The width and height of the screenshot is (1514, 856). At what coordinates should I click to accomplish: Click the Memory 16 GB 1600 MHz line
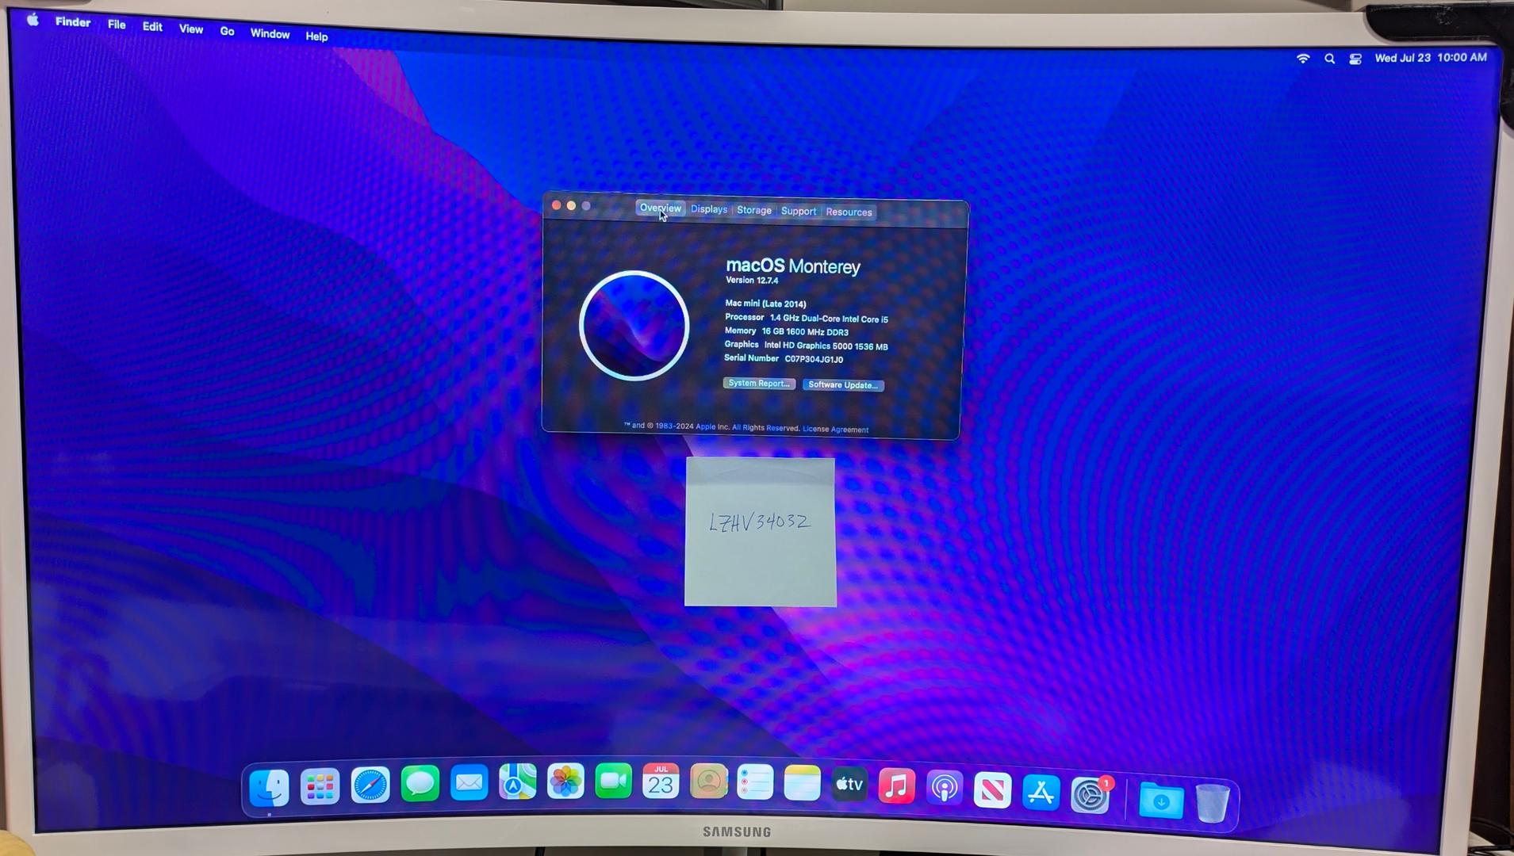tap(787, 332)
